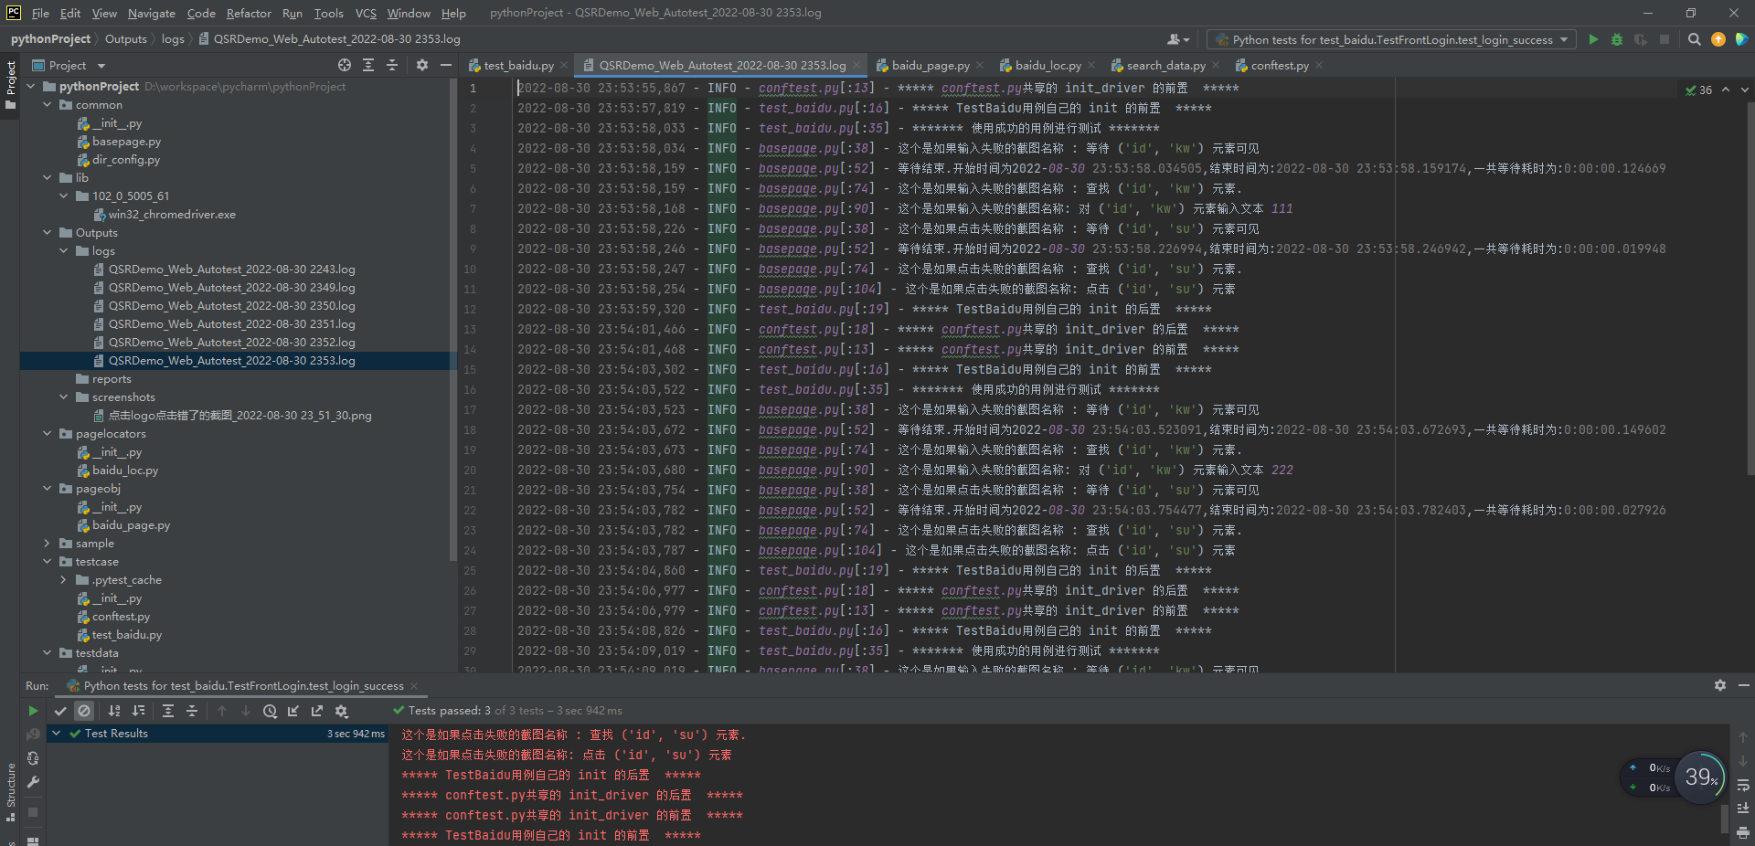The width and height of the screenshot is (1755, 846).
Task: Click inspections widget showing 36
Action: (1699, 90)
